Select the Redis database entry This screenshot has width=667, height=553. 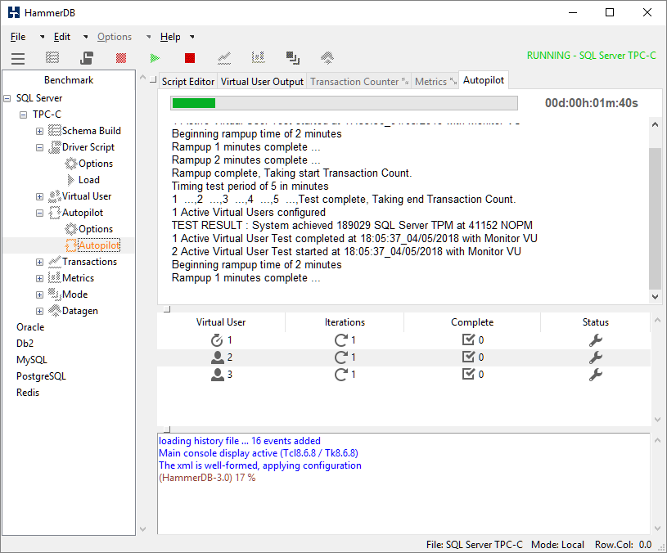(28, 393)
